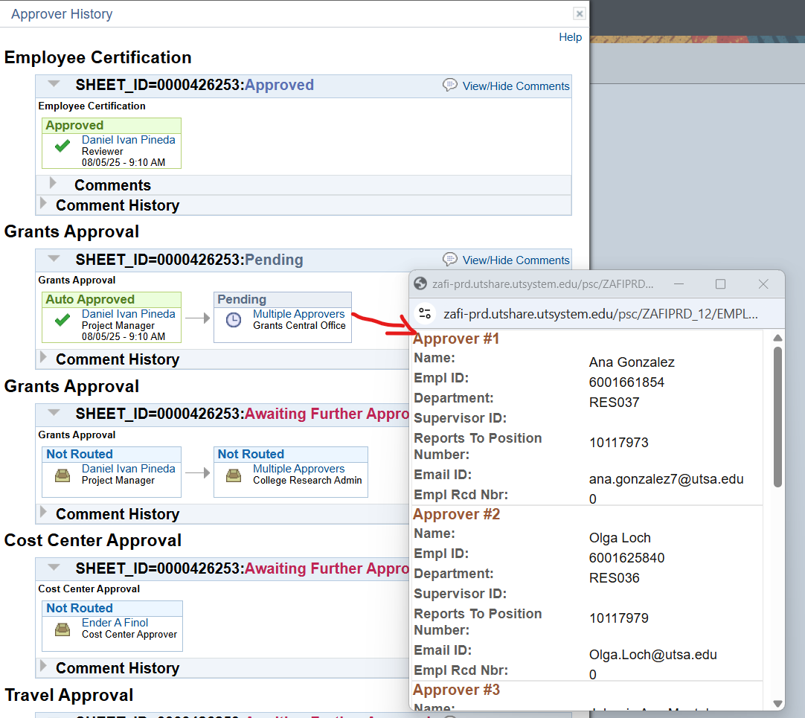Click the speech bubble icon in pending Grants Approval
Screen dimensions: 805x718
point(449,259)
